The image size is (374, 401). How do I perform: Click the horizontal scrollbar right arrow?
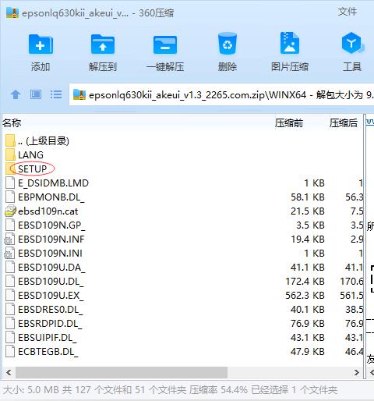pyautogui.click(x=357, y=372)
